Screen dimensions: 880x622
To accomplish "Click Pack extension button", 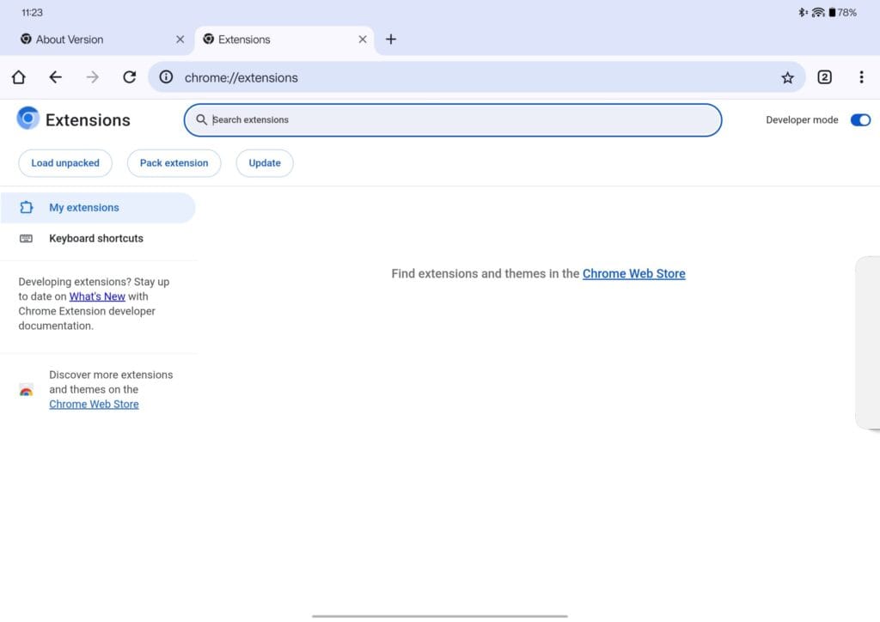I will tap(174, 163).
